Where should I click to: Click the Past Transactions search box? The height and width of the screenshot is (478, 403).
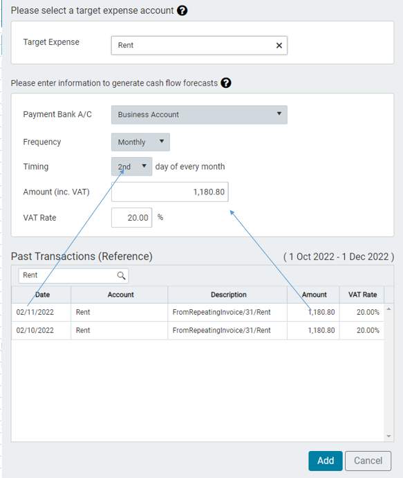click(73, 275)
